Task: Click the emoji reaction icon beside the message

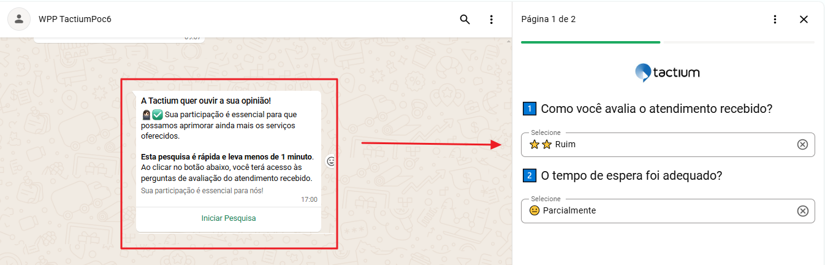Action: click(331, 161)
